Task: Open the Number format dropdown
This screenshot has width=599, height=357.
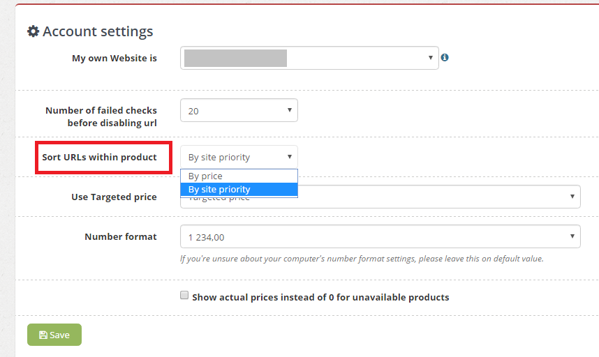Action: (380, 236)
